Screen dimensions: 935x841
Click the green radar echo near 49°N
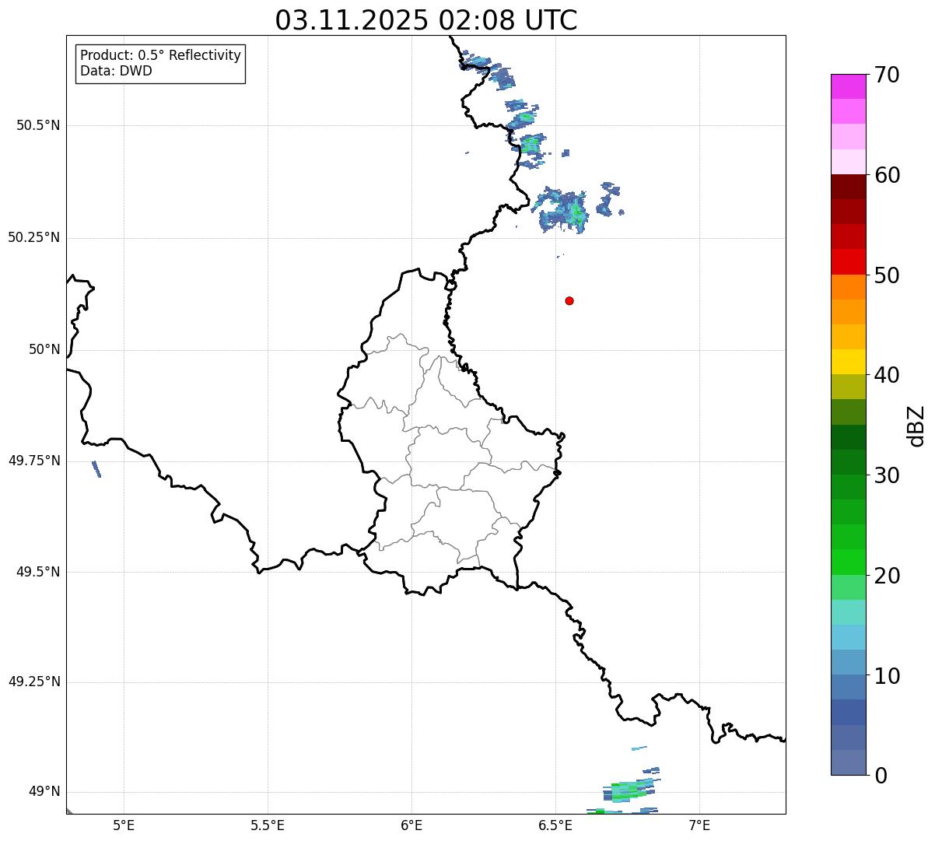tap(630, 790)
